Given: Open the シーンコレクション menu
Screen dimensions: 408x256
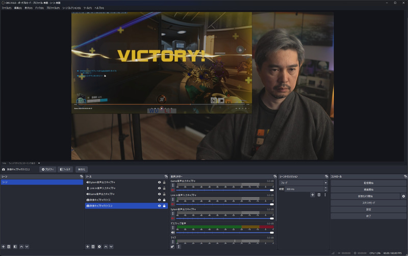Looking at the screenshot, I should tap(71, 8).
